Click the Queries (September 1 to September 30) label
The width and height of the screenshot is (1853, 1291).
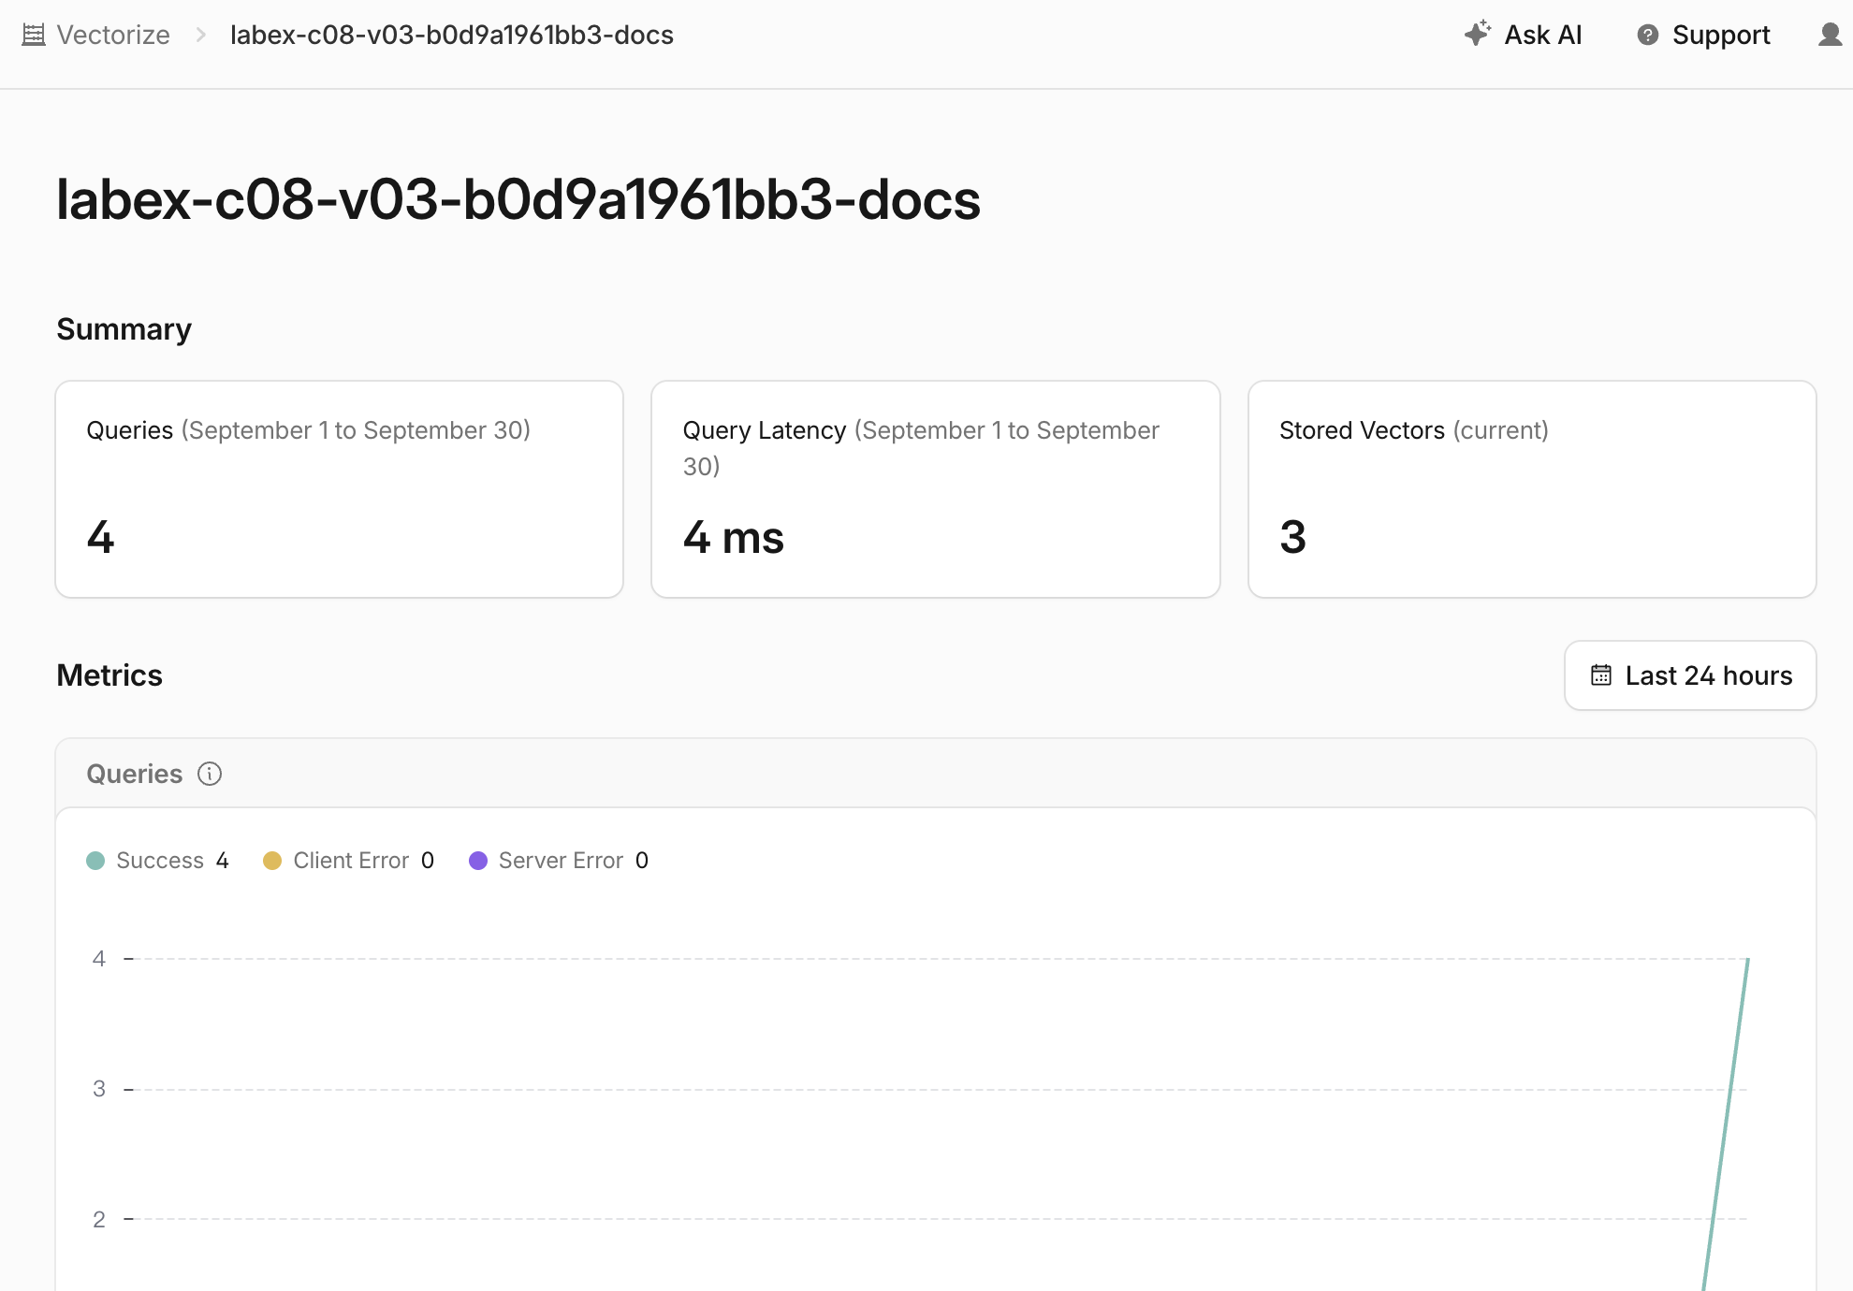309,430
